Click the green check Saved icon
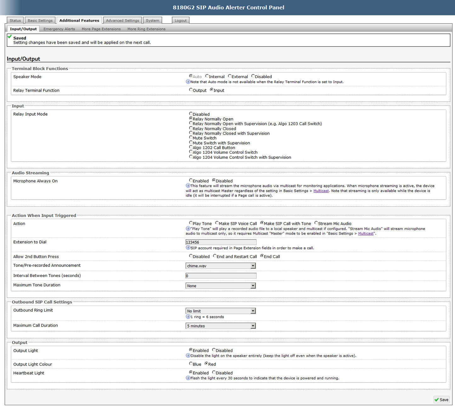Viewport: 455px width, 408px height. (10, 37)
